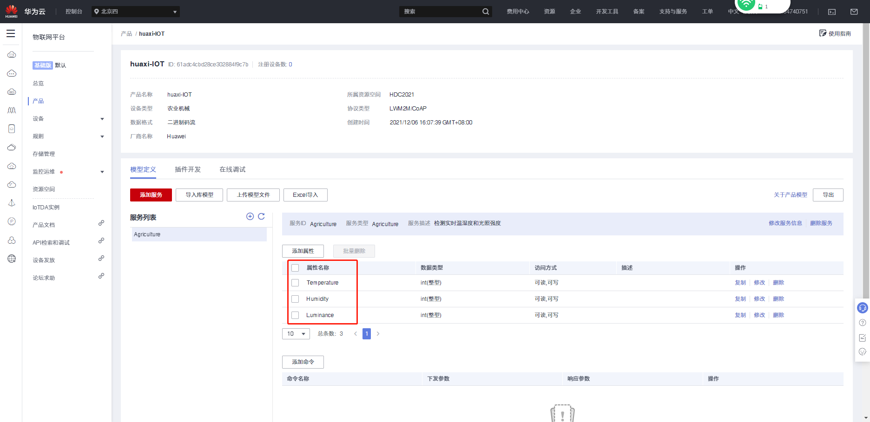Focus the top 搜索 search field
Image resolution: width=870 pixels, height=422 pixels.
click(x=441, y=12)
